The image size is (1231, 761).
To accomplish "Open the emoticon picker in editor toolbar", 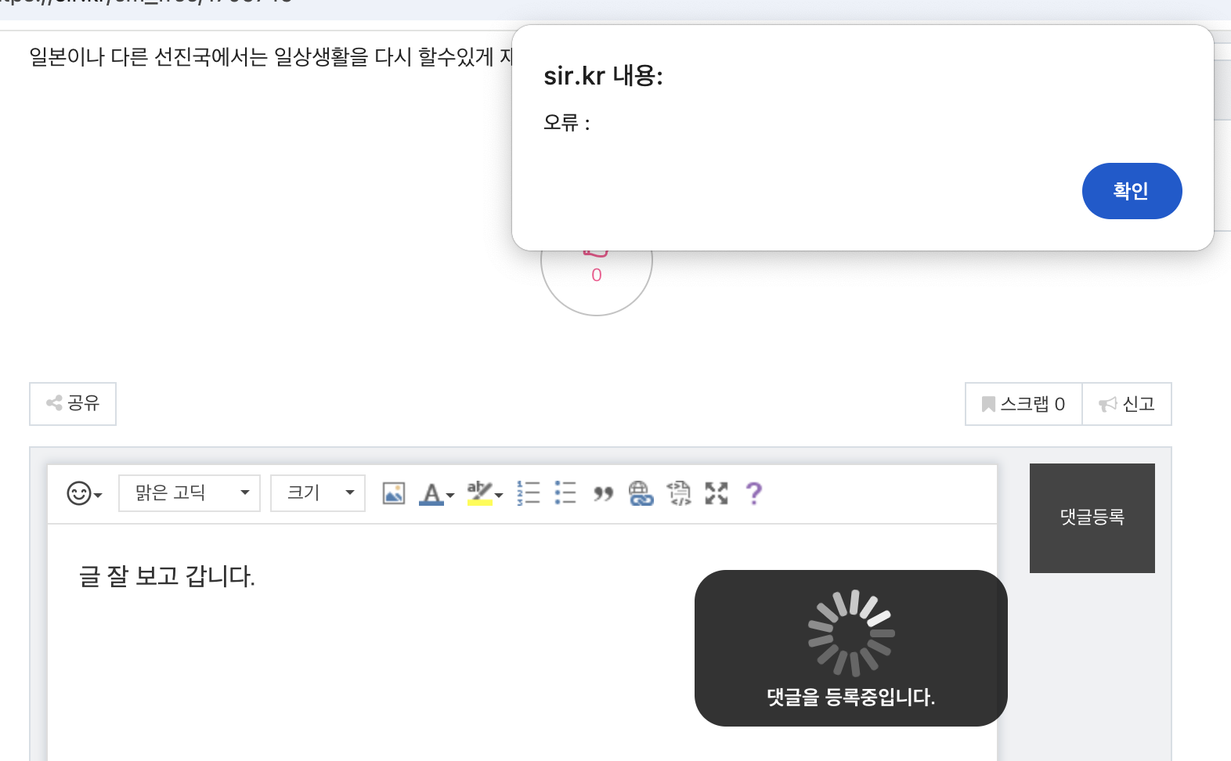I will click(x=84, y=493).
